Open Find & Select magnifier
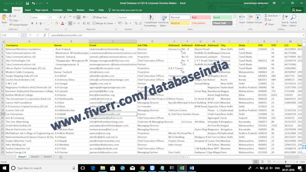 point(293,21)
